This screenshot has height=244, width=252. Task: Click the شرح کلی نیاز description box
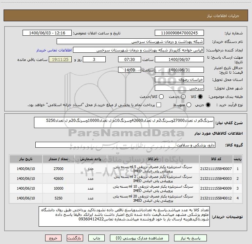[124, 122]
